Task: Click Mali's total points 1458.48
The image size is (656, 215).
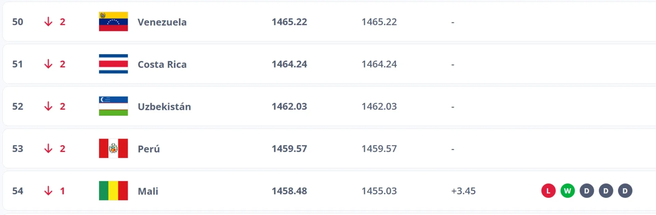Action: [289, 191]
